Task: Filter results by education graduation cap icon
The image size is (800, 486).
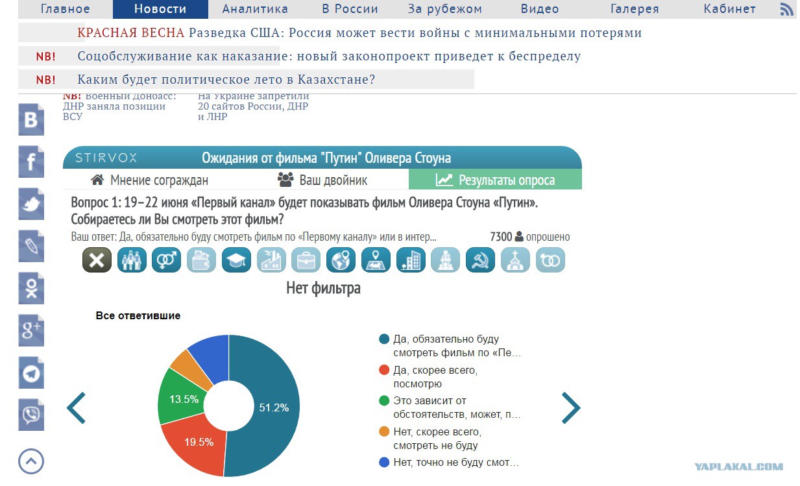Action: point(236,260)
